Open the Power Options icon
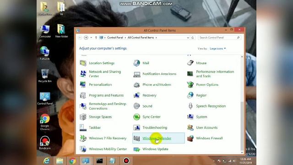 click(190, 84)
